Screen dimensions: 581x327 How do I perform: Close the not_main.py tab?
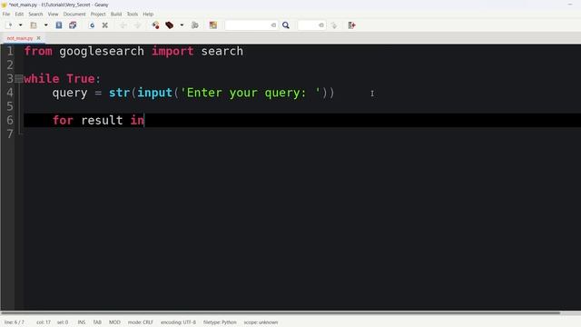point(38,38)
